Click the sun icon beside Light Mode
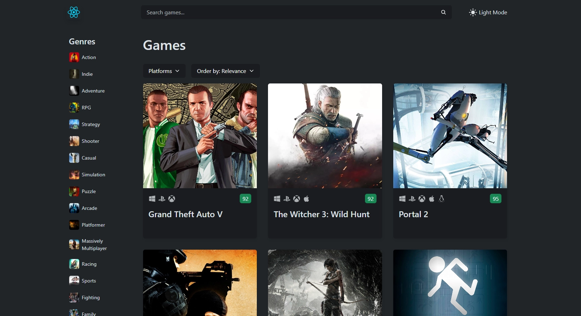 pos(472,13)
